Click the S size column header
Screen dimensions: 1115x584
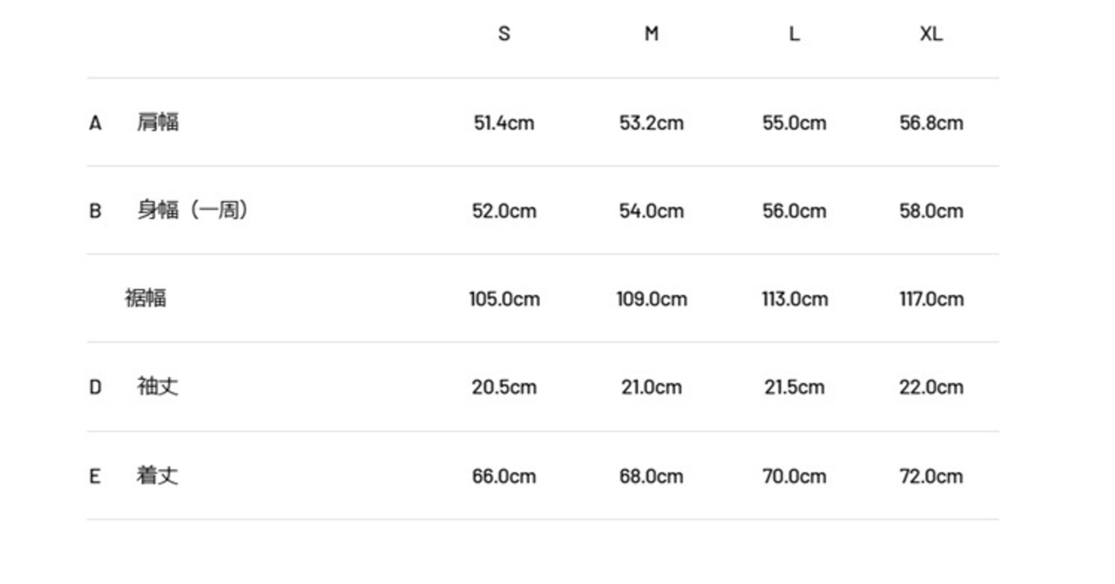point(503,34)
